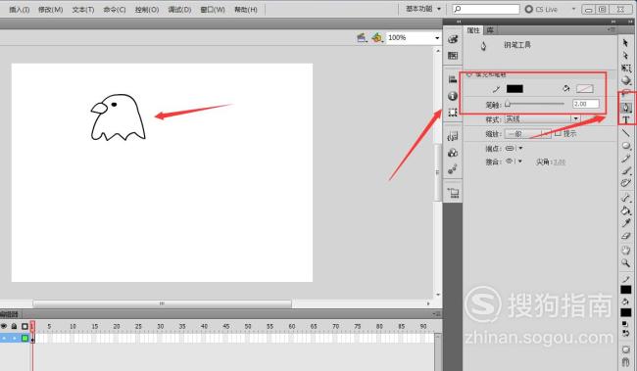Open the 缩放 scale dropdown

pyautogui.click(x=527, y=133)
